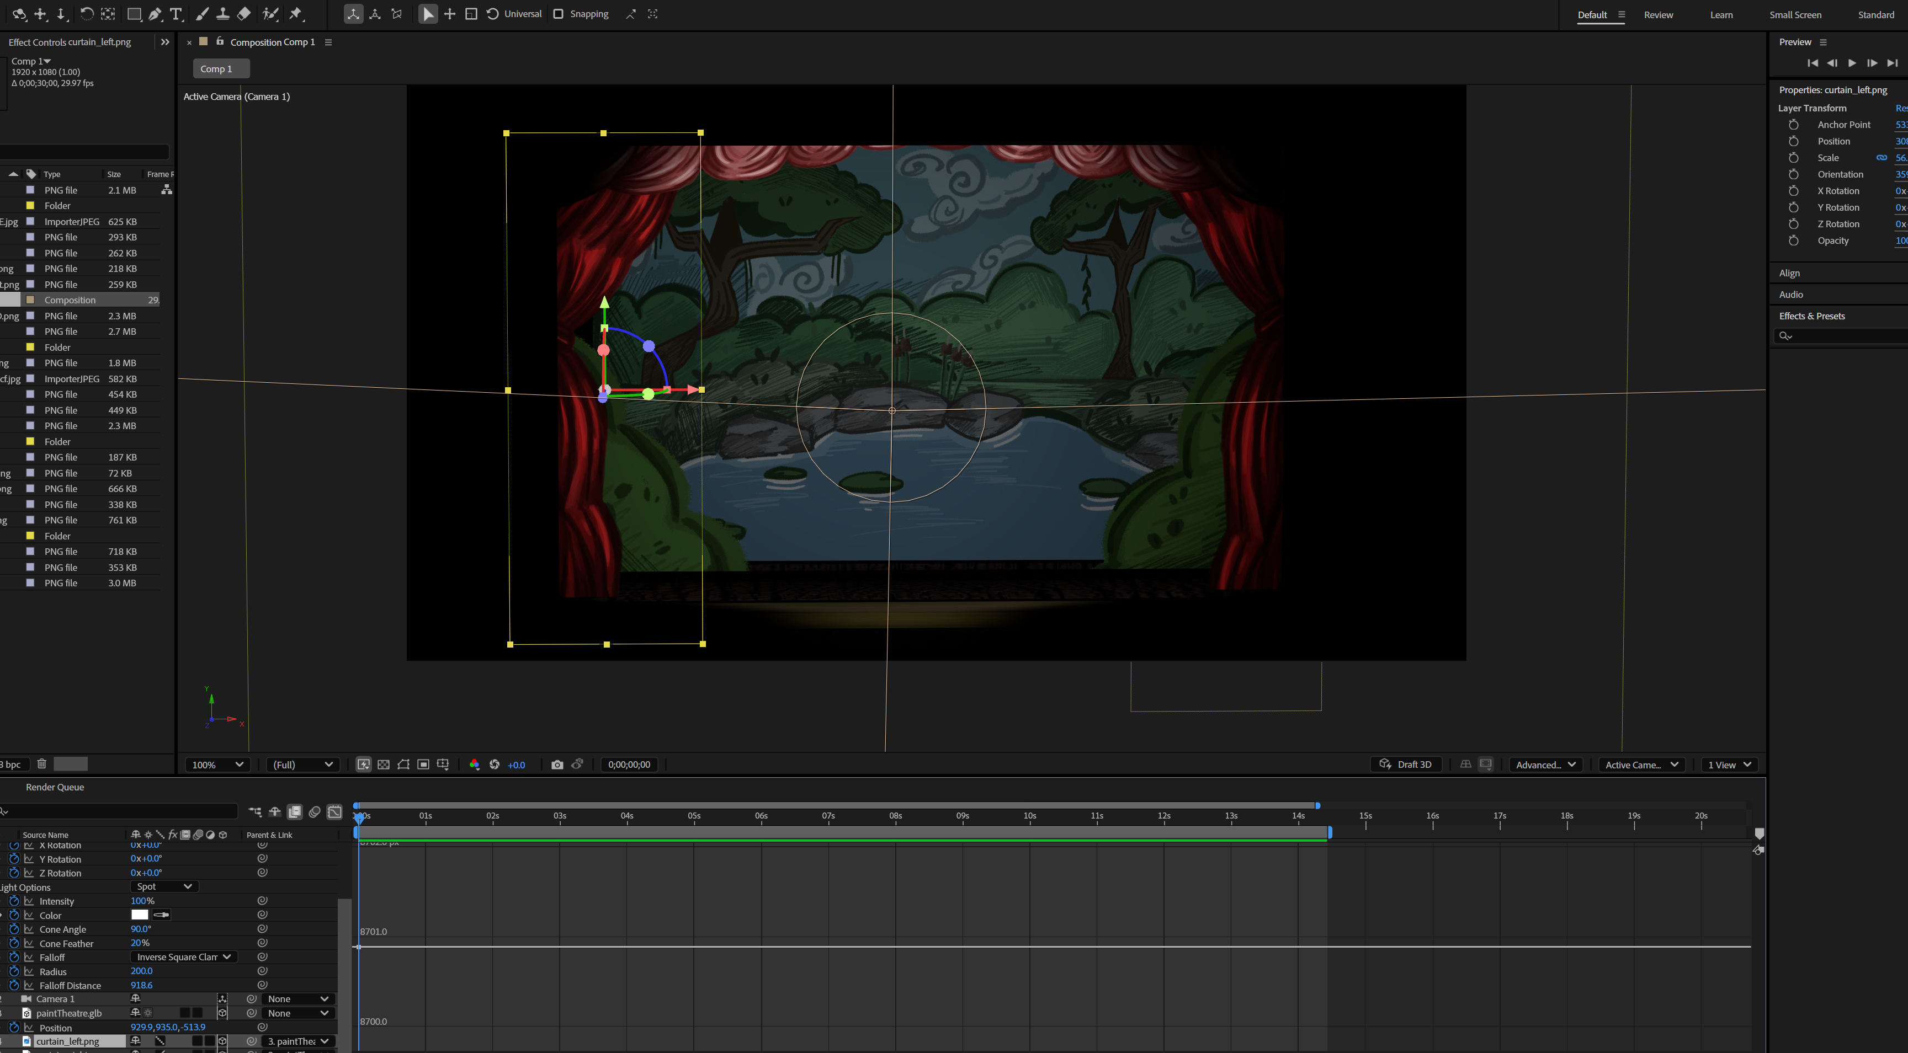Select the Puppet Pin tool
1908x1053 pixels.
pos(296,14)
